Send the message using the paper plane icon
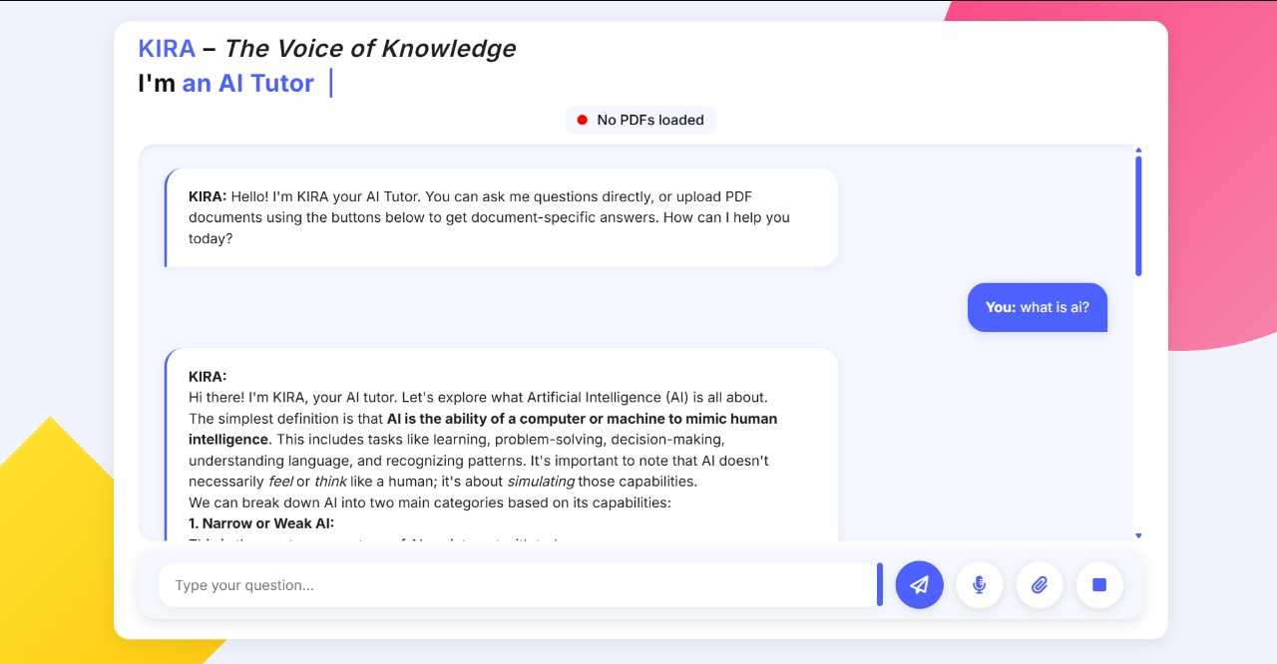This screenshot has height=664, width=1277. 919,585
